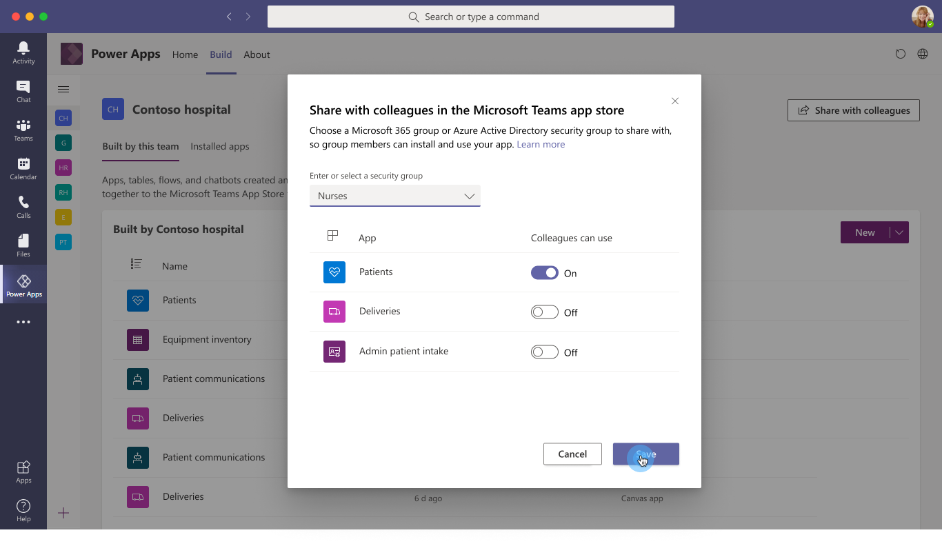Select Power Apps in the sidebar
This screenshot has height=546, width=942.
[x=23, y=285]
